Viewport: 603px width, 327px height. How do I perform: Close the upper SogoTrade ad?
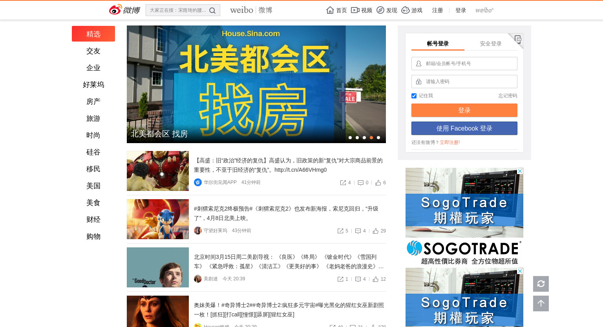coord(520,171)
